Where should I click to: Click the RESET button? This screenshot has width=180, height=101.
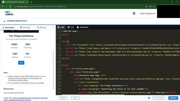click(x=63, y=98)
